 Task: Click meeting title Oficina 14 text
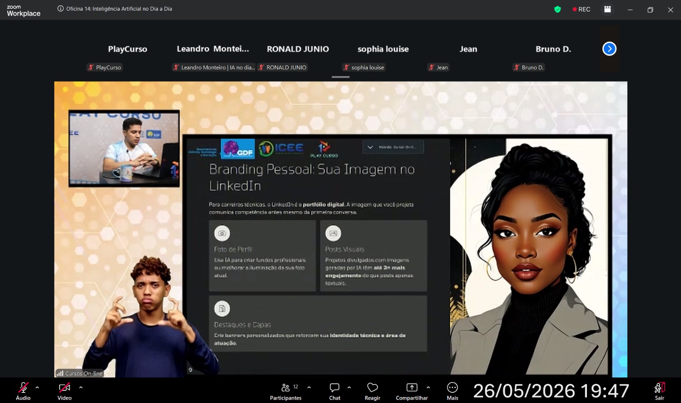[119, 9]
